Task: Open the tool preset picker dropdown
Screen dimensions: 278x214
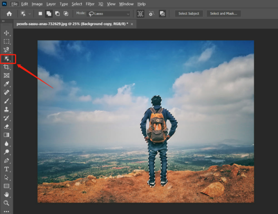Action: [25, 13]
